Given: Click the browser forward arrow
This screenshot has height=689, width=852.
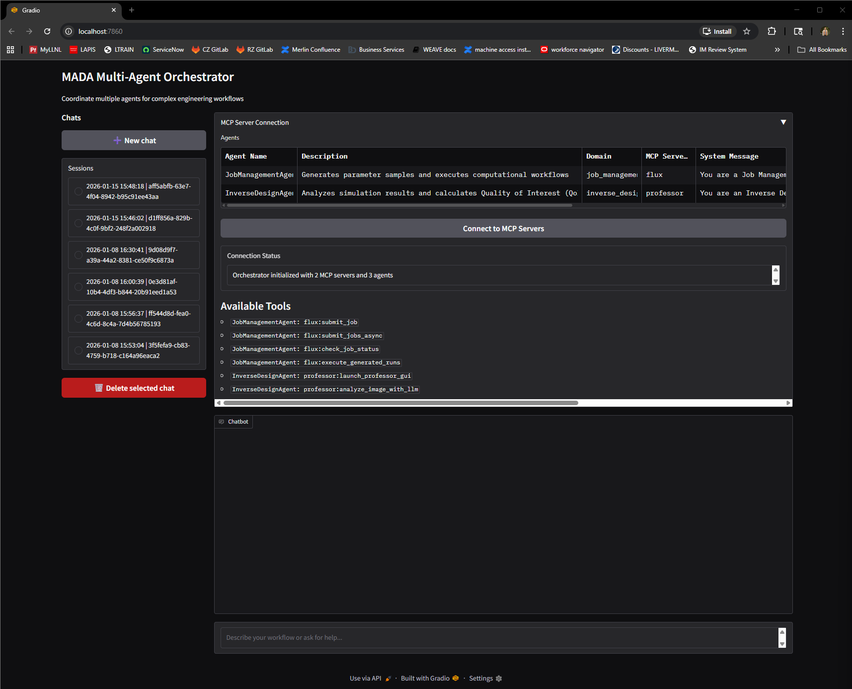Looking at the screenshot, I should click(29, 31).
